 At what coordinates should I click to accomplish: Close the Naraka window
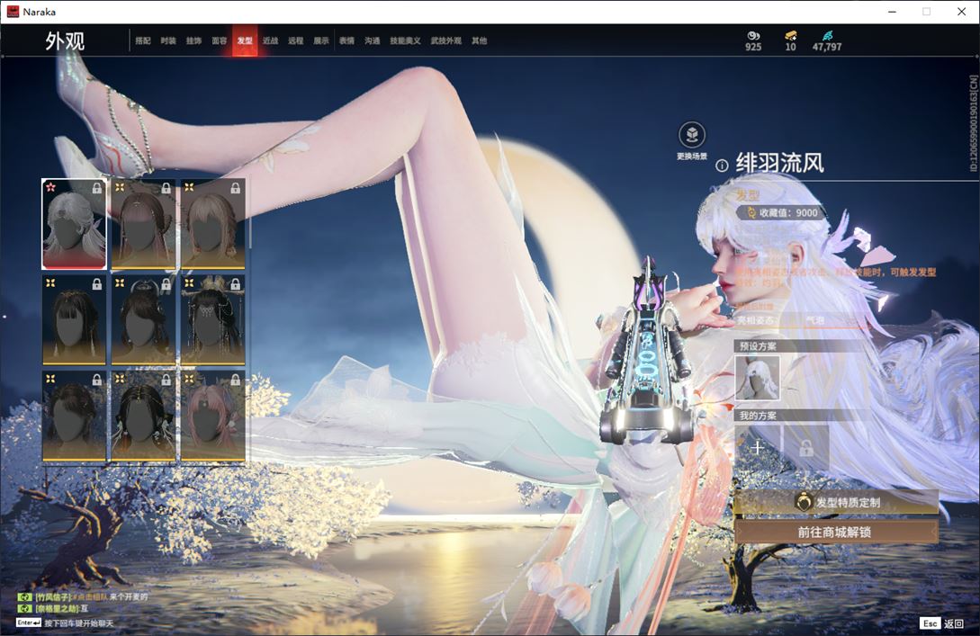tap(961, 12)
